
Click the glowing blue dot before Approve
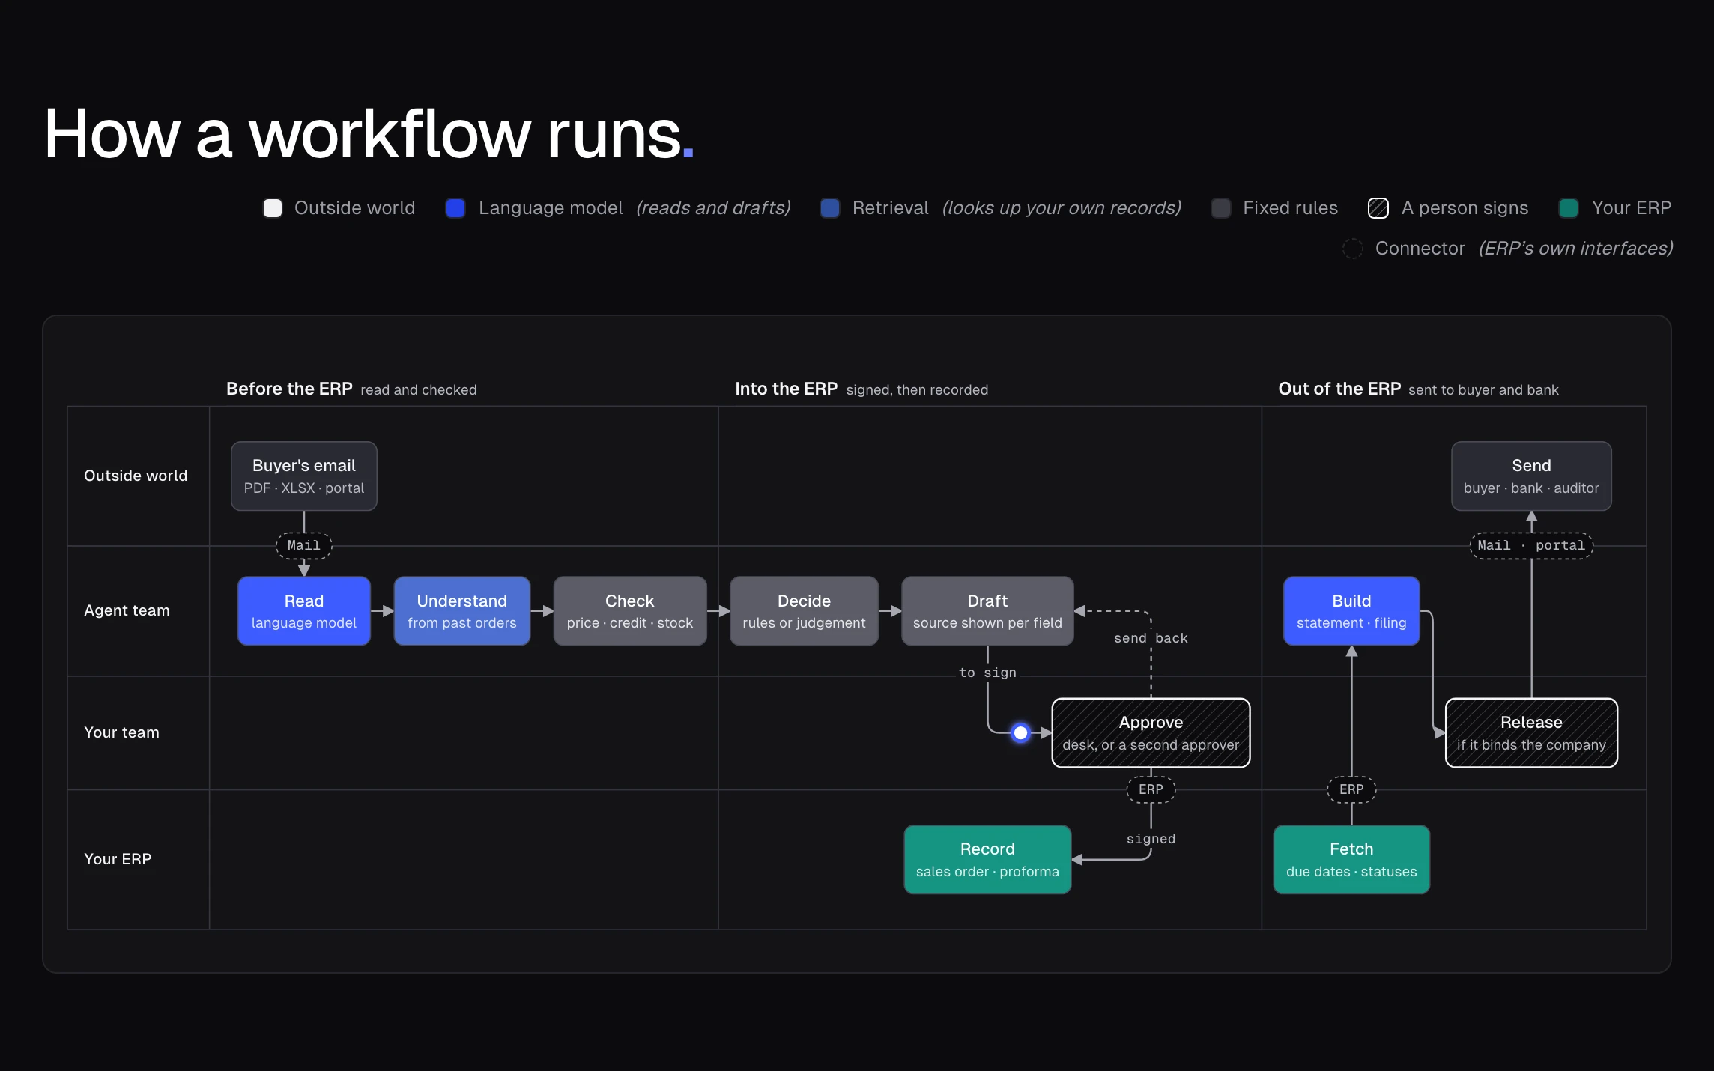(x=1021, y=733)
